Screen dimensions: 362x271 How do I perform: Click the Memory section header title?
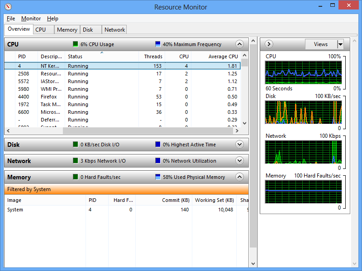click(x=19, y=177)
